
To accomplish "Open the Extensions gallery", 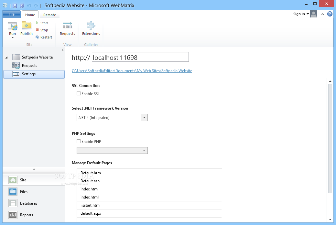I will [91, 28].
